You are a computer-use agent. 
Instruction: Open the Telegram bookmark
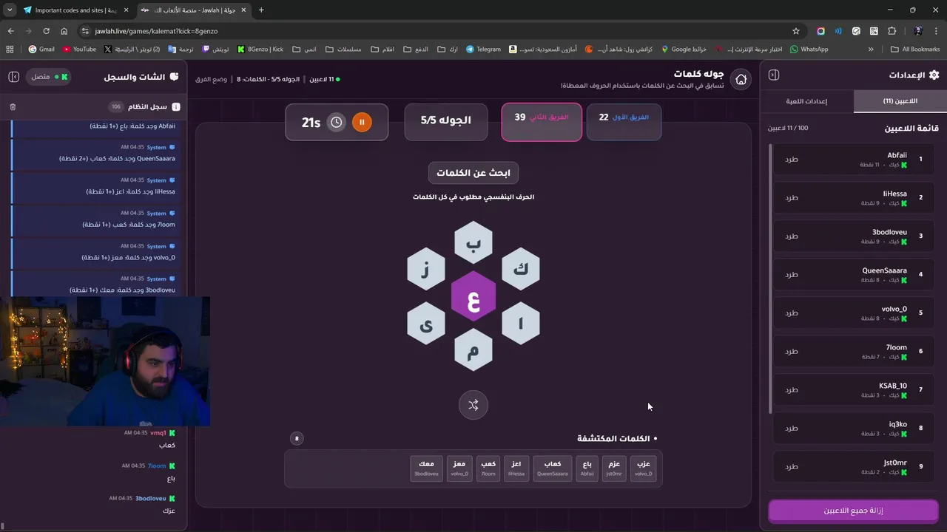pos(483,50)
